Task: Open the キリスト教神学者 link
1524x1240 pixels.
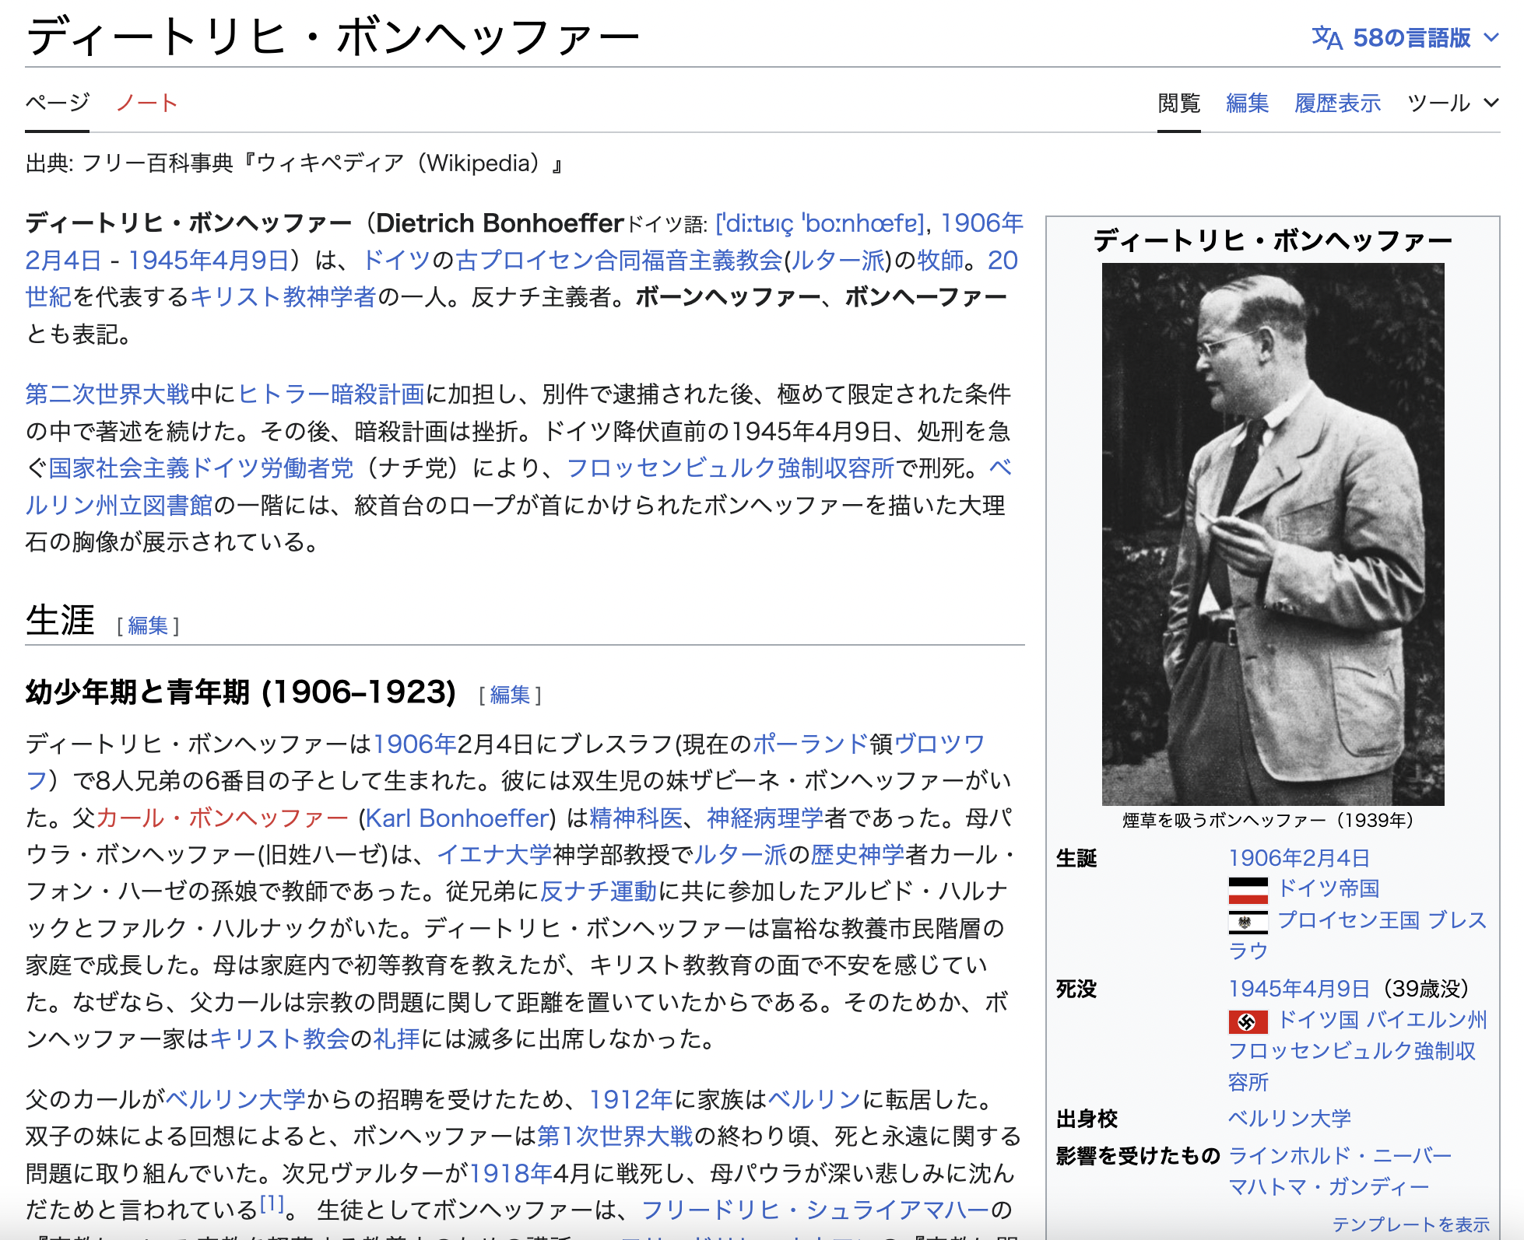Action: tap(283, 298)
